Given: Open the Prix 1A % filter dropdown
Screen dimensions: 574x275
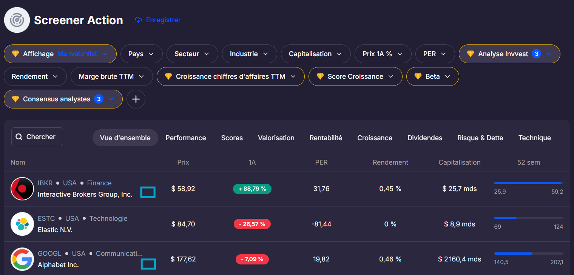Looking at the screenshot, I should (x=383, y=54).
